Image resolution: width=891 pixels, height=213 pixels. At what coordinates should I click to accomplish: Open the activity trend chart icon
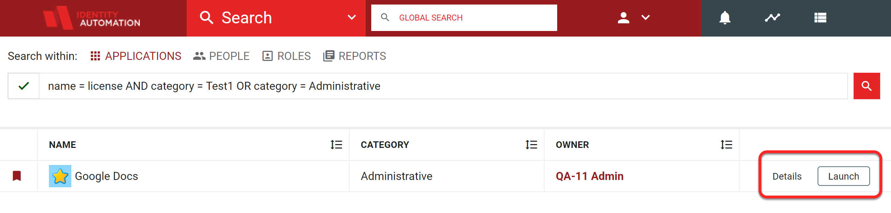773,17
